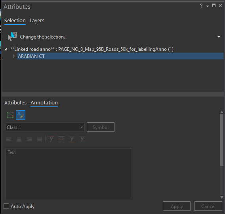Select the Linked road anno layer heading

92,49
